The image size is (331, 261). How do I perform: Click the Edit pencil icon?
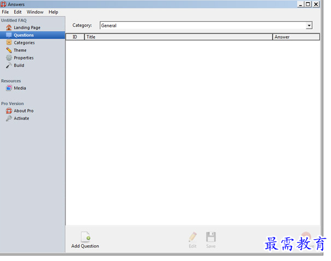(192, 236)
